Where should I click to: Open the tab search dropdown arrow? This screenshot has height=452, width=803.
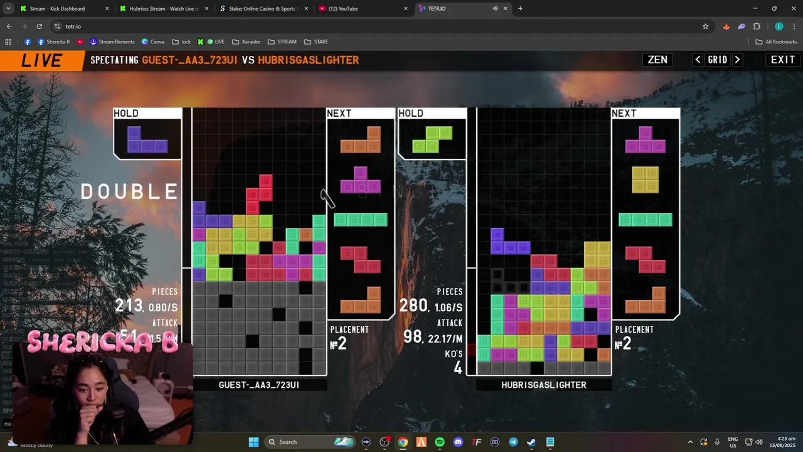pos(8,9)
